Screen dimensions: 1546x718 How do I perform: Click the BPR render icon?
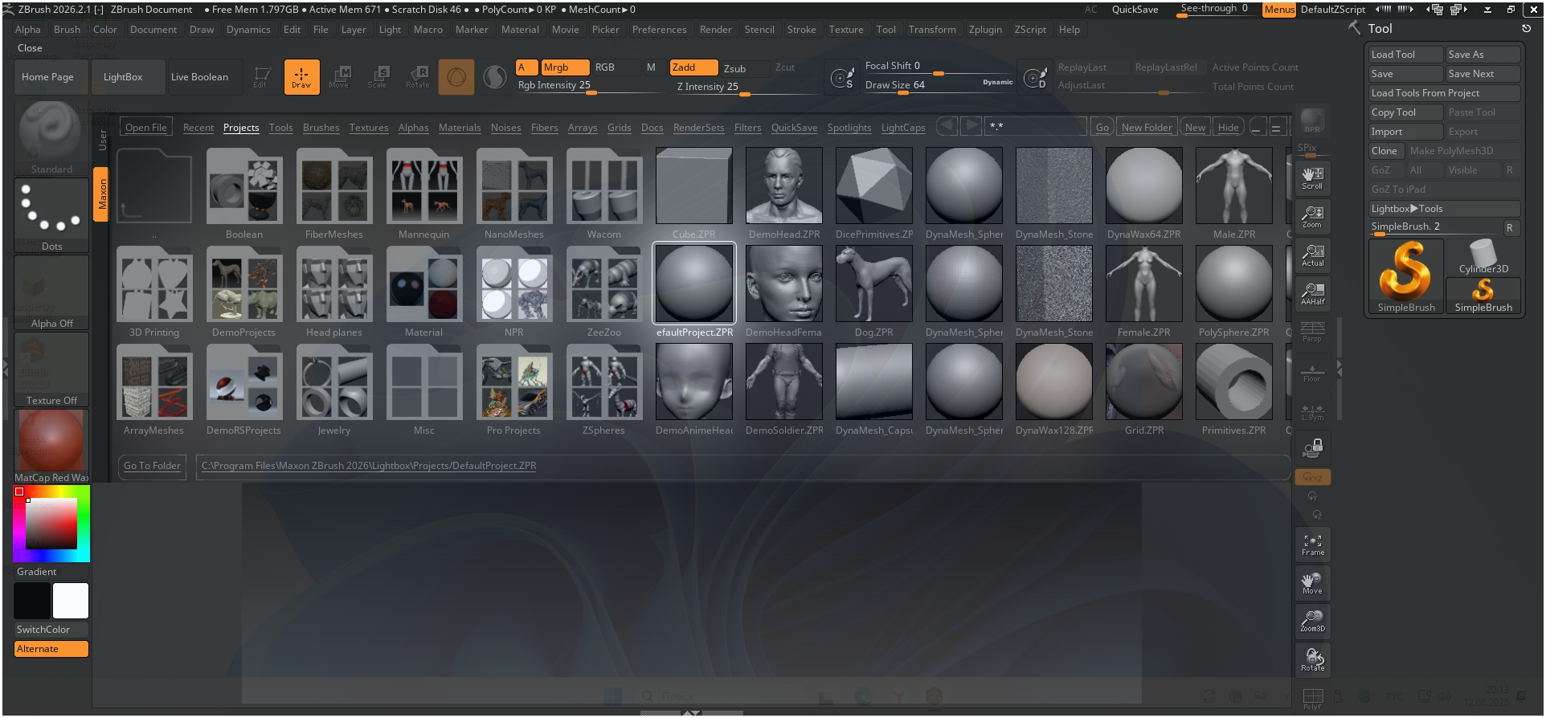(x=1312, y=120)
